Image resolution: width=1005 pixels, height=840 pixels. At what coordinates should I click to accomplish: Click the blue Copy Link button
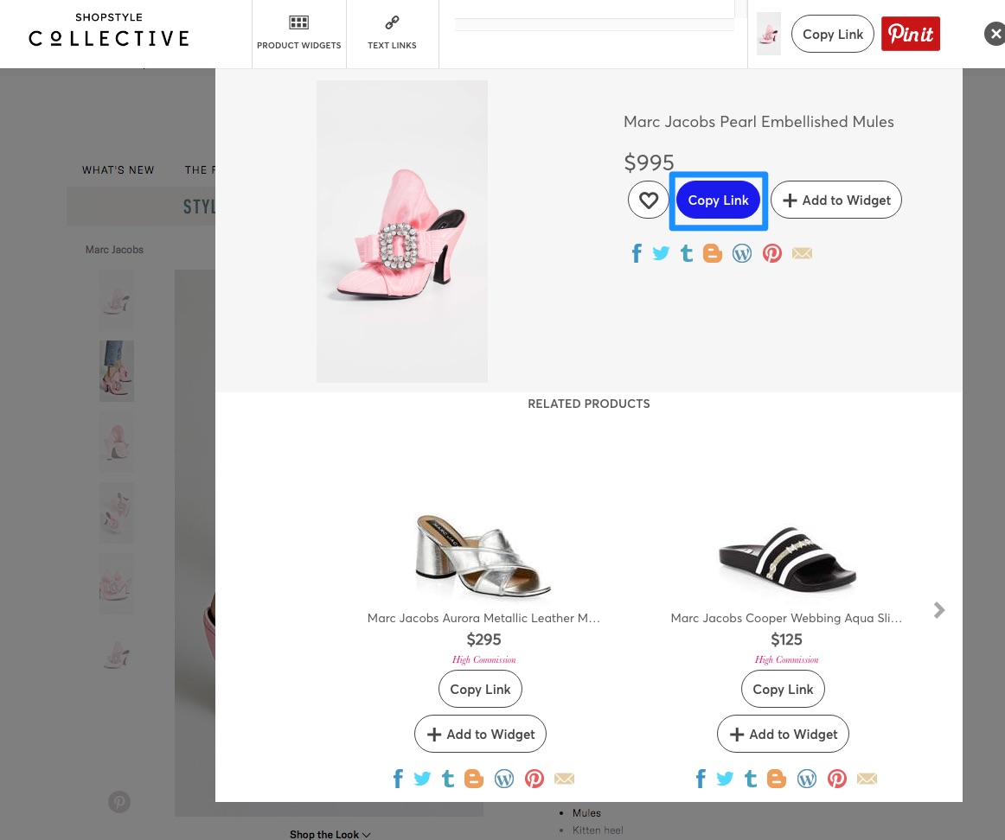click(x=718, y=200)
